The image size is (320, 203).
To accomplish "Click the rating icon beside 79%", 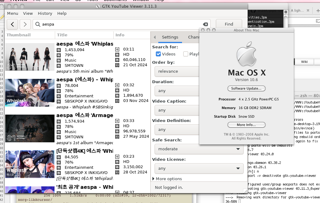I will (x=59, y=55).
